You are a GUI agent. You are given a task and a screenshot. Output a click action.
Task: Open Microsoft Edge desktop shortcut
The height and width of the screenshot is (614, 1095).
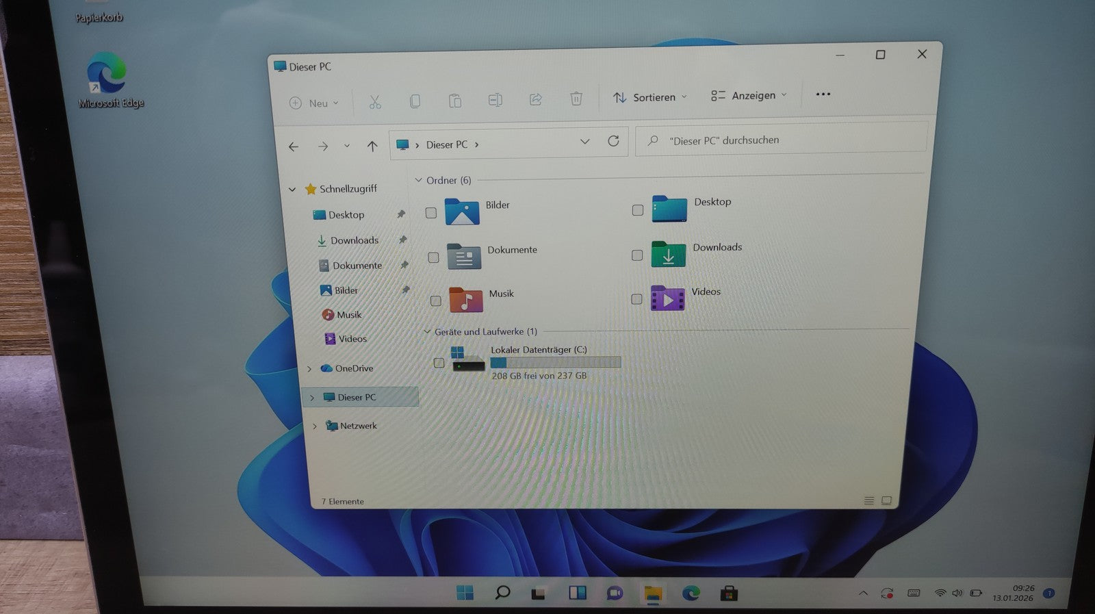(x=109, y=80)
